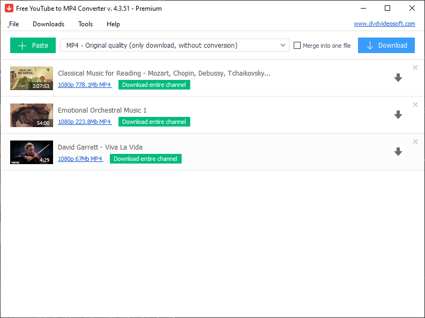
Task: Minimize the converter window
Action: tap(363, 8)
